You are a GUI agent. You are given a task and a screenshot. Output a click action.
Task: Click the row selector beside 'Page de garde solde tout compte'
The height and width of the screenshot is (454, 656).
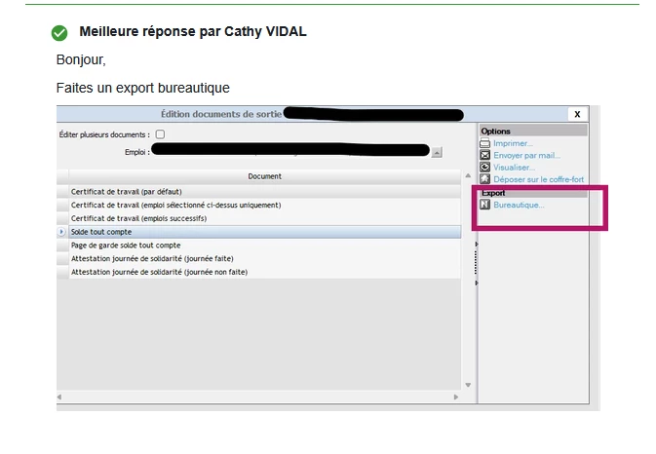[62, 245]
